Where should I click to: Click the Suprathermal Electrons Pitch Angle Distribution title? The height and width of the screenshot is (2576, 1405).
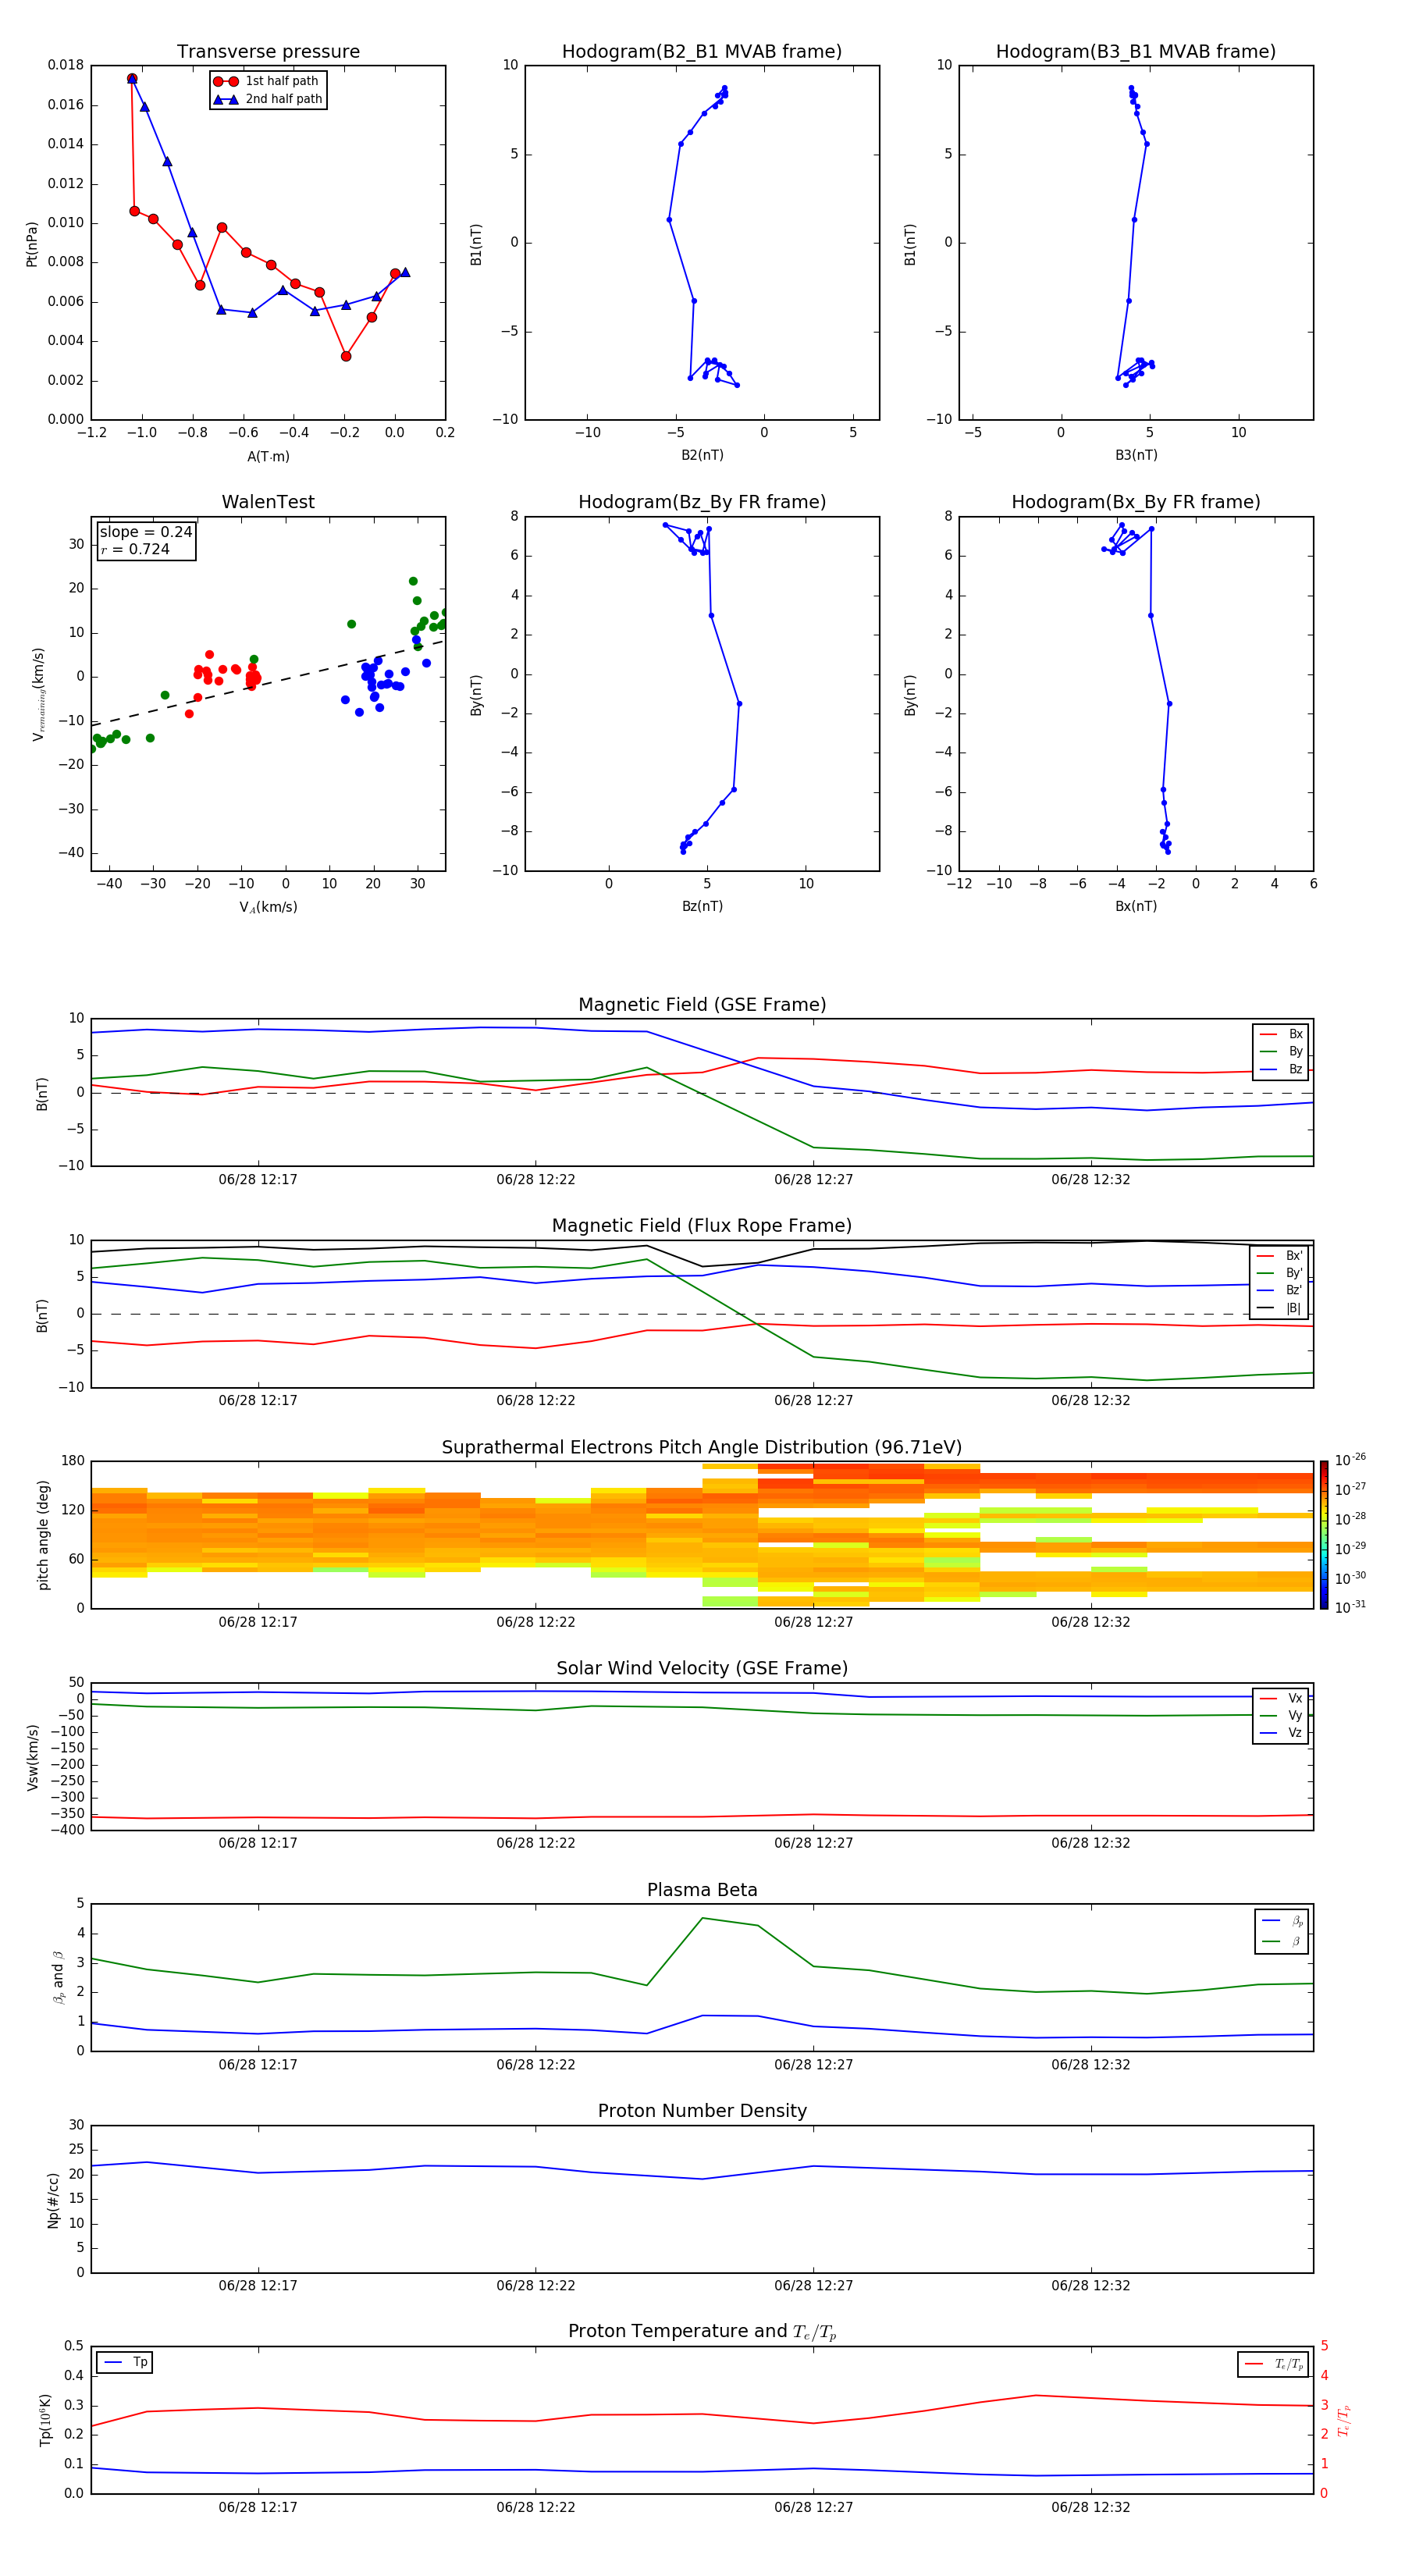pos(702,1447)
